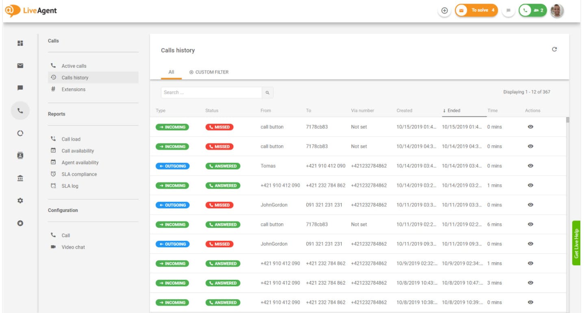Open the Reports circle icon in sidebar
584x313 pixels.
(x=20, y=133)
